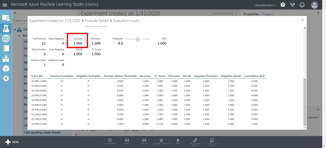Image resolution: width=326 pixels, height=148 pixels.
Task: Switch to the Project tab
Action: (x=267, y=14)
